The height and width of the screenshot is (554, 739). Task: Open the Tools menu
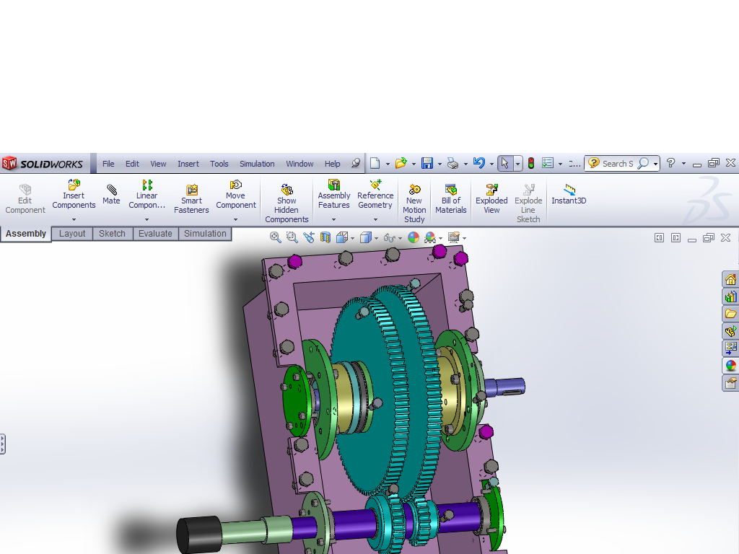(x=219, y=164)
